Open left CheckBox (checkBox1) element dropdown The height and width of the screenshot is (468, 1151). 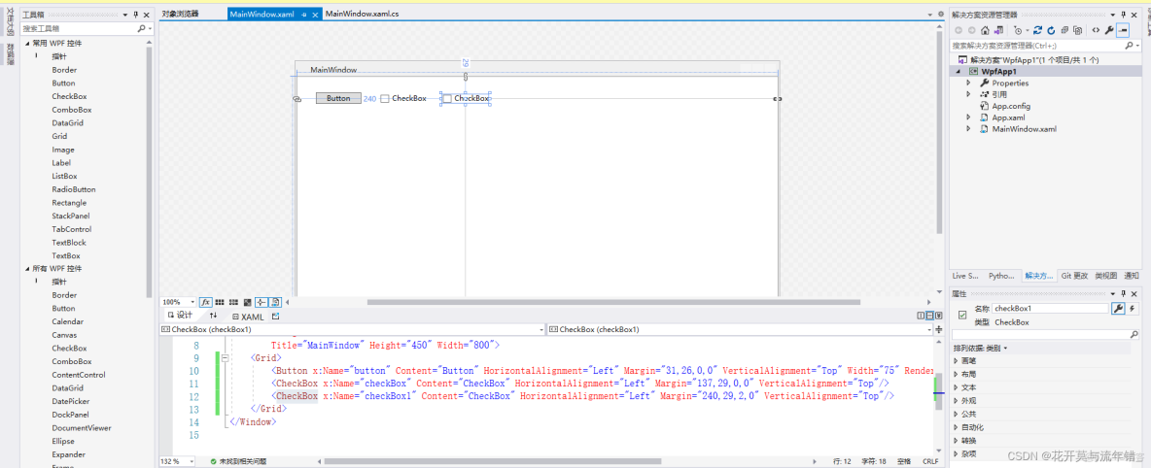click(541, 330)
